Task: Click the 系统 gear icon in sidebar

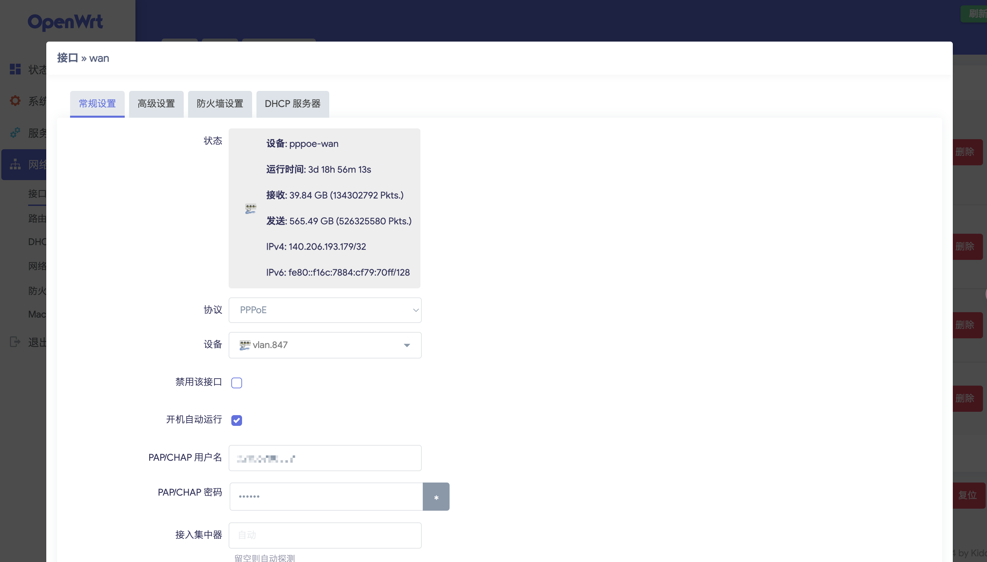Action: click(15, 101)
